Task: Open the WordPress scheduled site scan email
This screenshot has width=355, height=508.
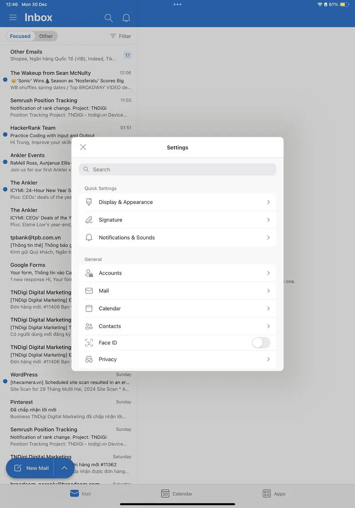Action: point(68,382)
